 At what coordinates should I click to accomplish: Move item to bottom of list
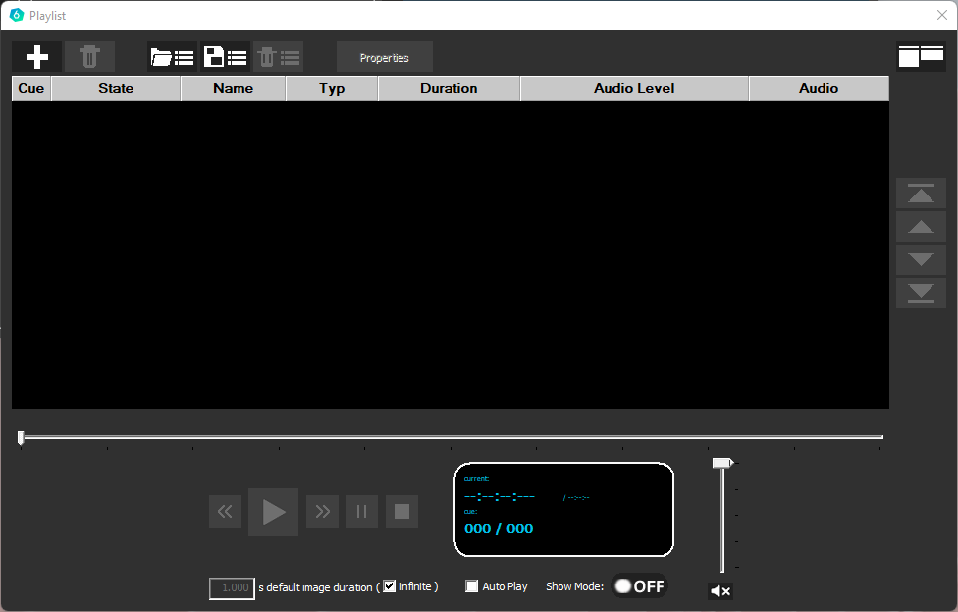point(921,294)
